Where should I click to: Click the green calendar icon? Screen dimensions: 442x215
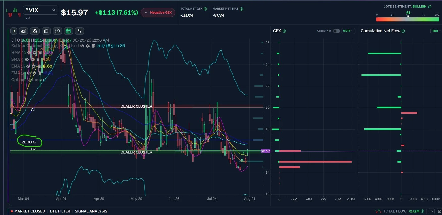click(x=68, y=31)
